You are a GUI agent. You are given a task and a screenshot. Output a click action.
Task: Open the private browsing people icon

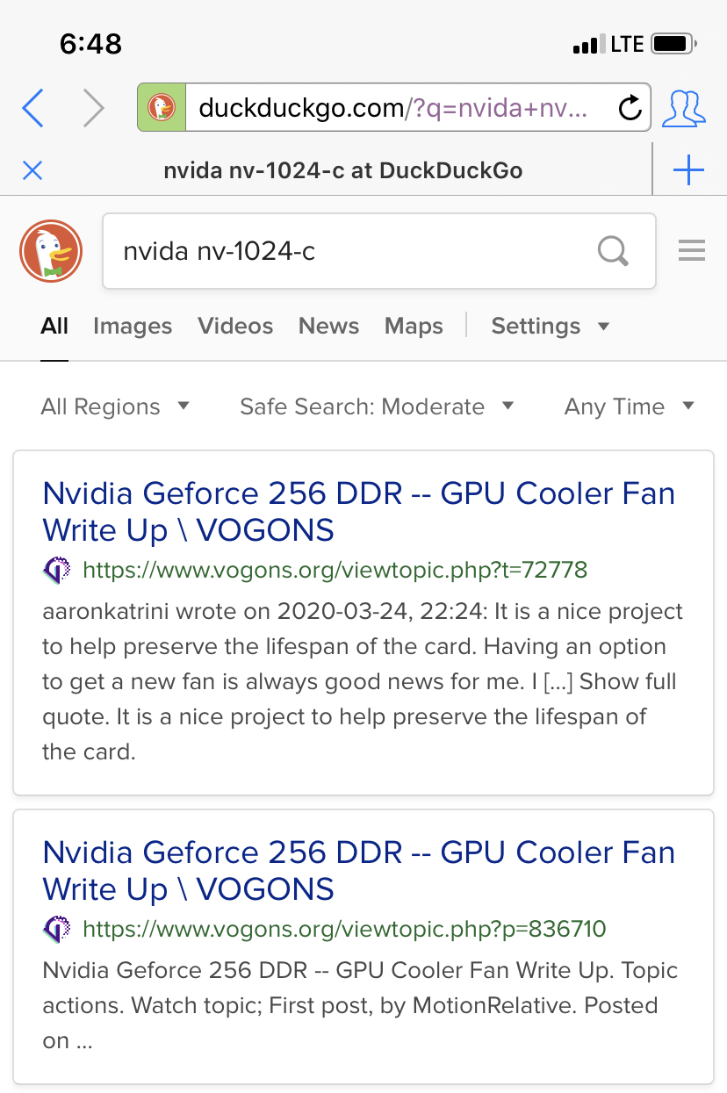click(683, 108)
